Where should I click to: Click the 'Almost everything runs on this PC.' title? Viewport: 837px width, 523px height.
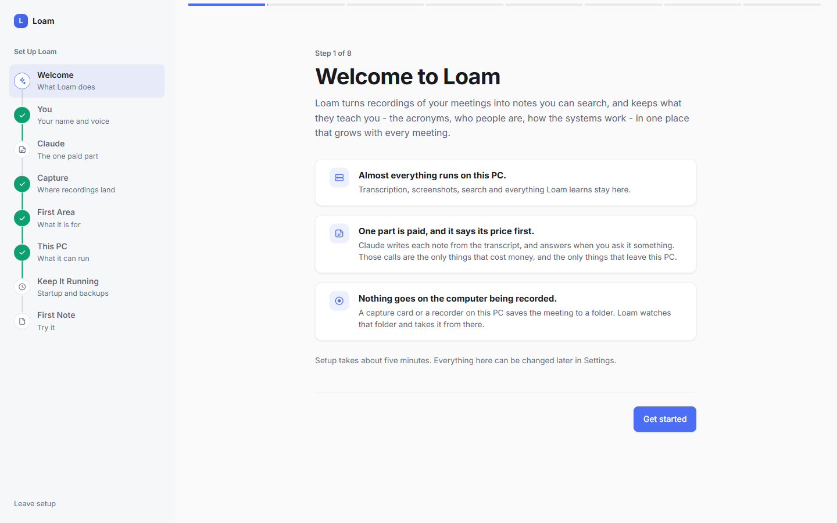[432, 175]
